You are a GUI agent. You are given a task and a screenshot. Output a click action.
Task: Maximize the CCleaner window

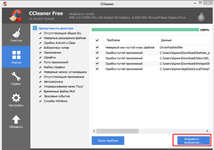point(200,3)
